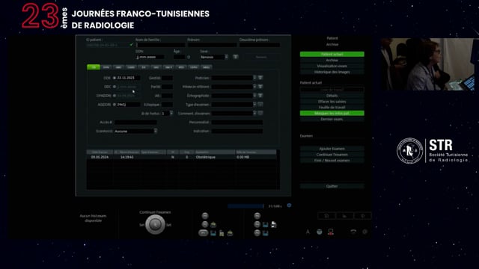
Task: Select the DDR date radio button
Action: pyautogui.click(x=115, y=78)
